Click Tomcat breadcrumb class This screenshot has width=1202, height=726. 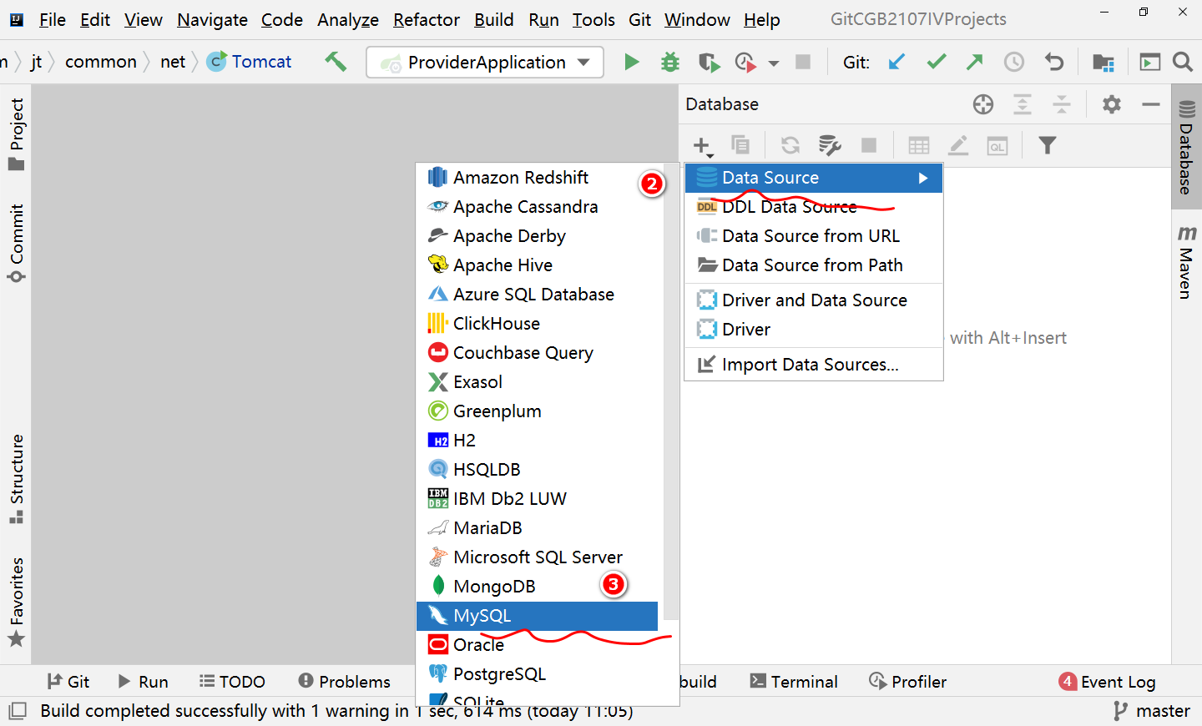[x=250, y=62]
